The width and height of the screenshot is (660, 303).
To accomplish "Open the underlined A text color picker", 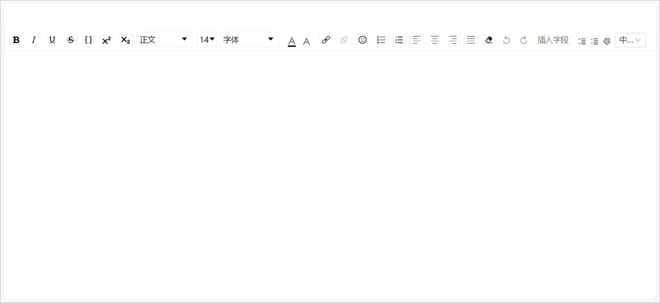I will 292,41.
